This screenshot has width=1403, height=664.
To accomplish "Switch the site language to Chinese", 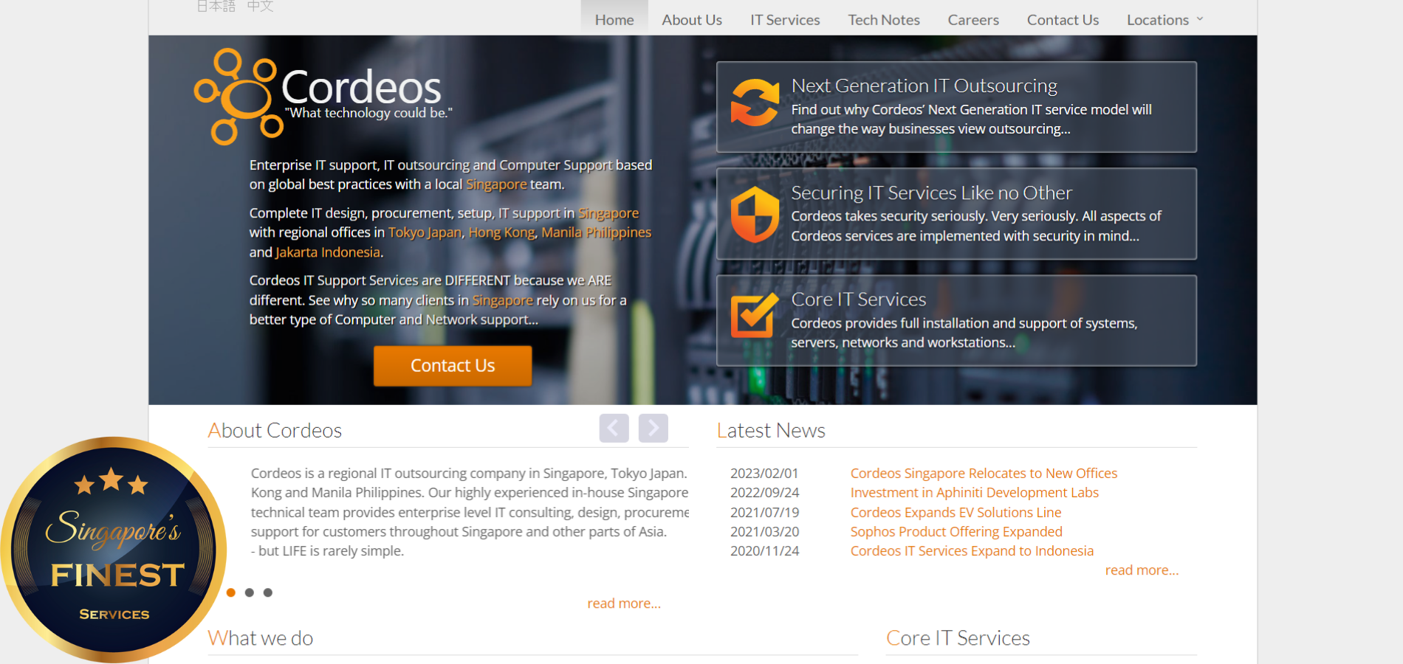I will tap(260, 7).
